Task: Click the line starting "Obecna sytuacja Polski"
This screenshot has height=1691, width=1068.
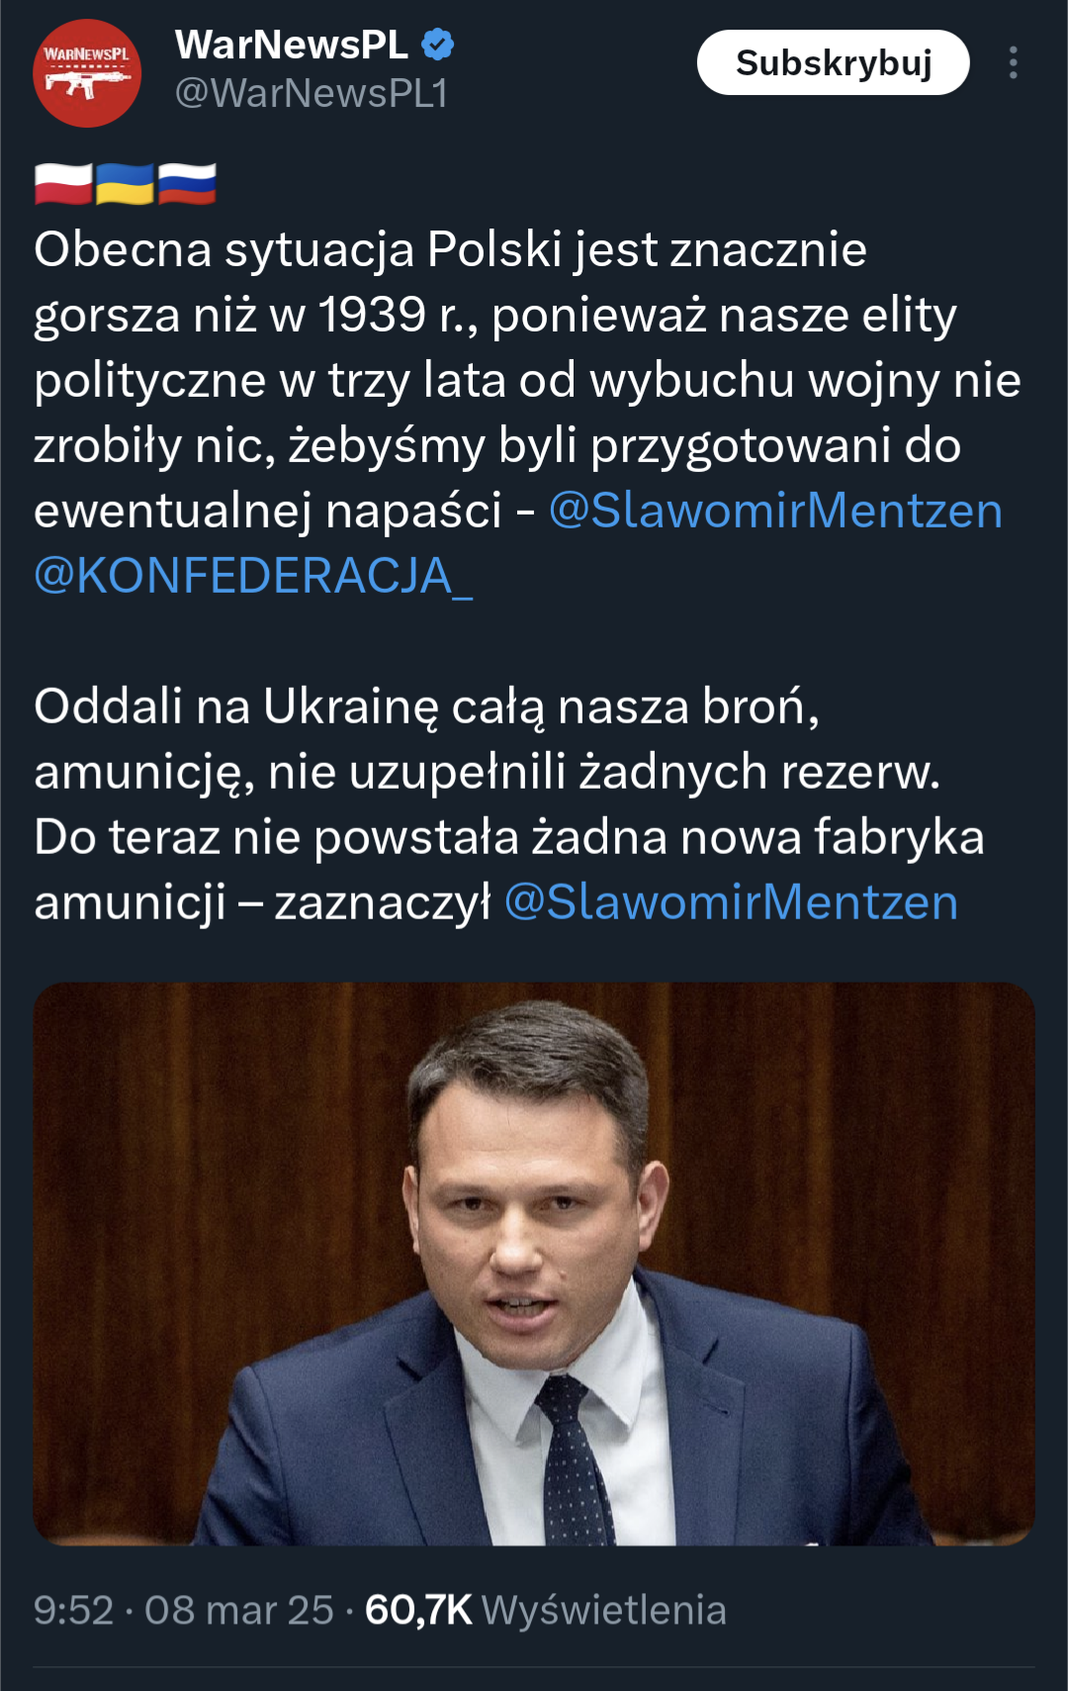Action: point(450,249)
